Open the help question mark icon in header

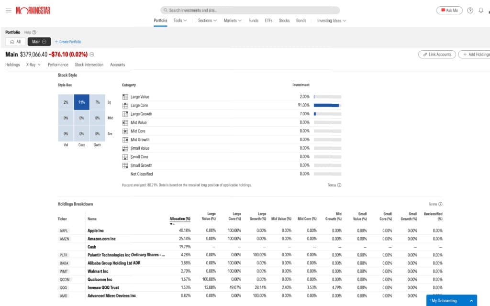tap(470, 11)
